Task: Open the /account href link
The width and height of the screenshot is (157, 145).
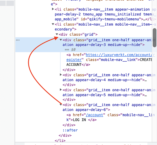Action: (x=94, y=115)
